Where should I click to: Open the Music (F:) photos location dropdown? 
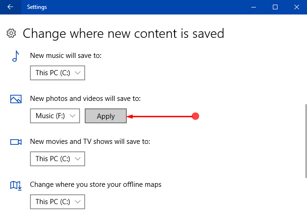(x=55, y=116)
